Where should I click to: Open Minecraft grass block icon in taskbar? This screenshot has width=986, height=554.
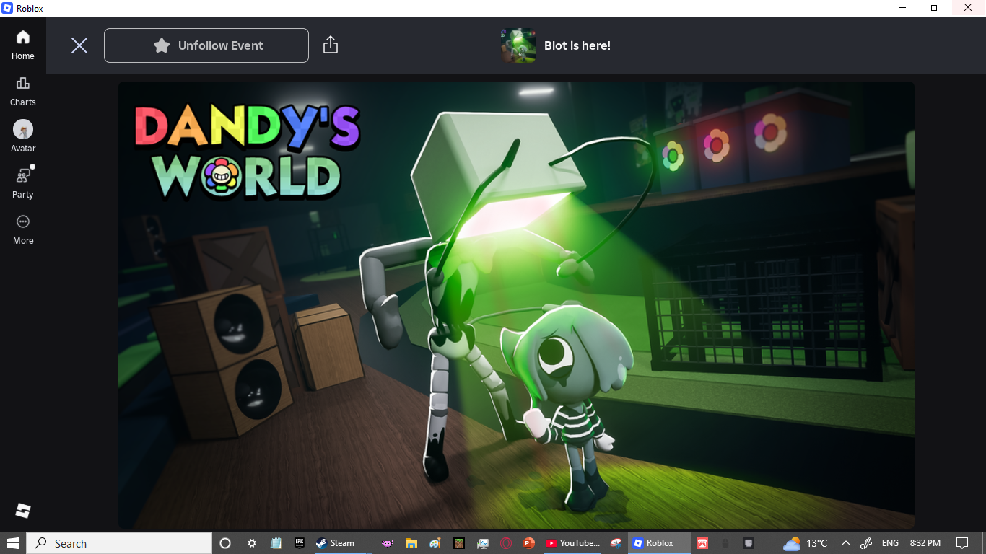[459, 543]
